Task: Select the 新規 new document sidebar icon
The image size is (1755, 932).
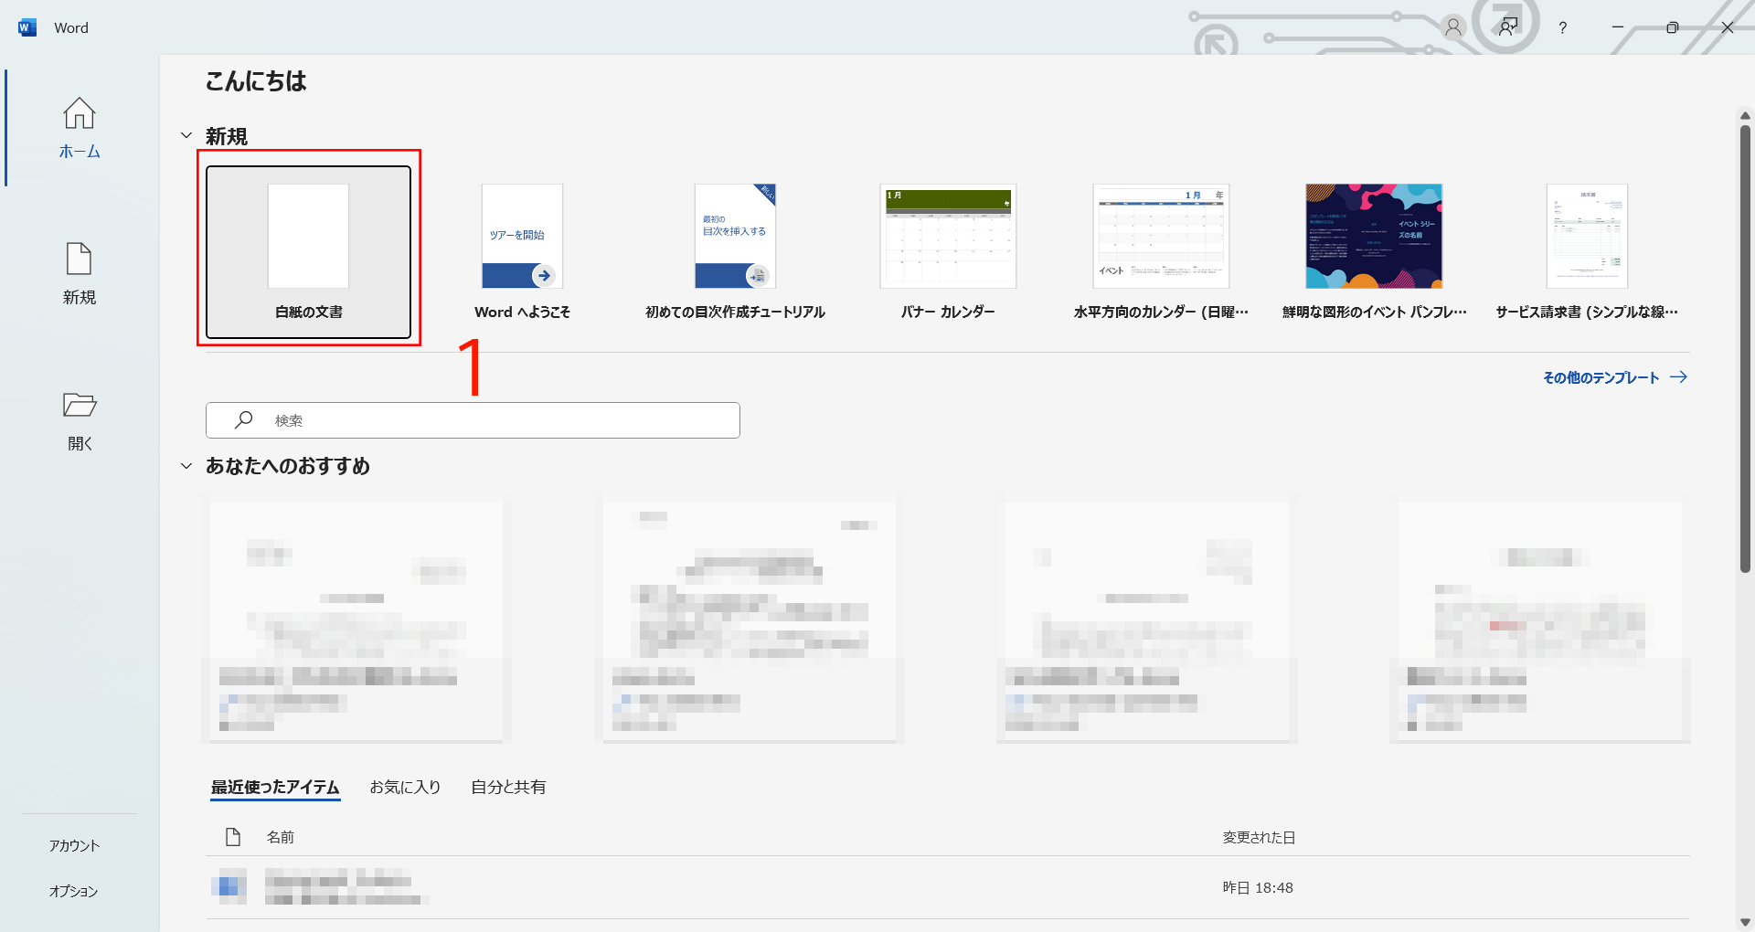Action: (x=80, y=259)
